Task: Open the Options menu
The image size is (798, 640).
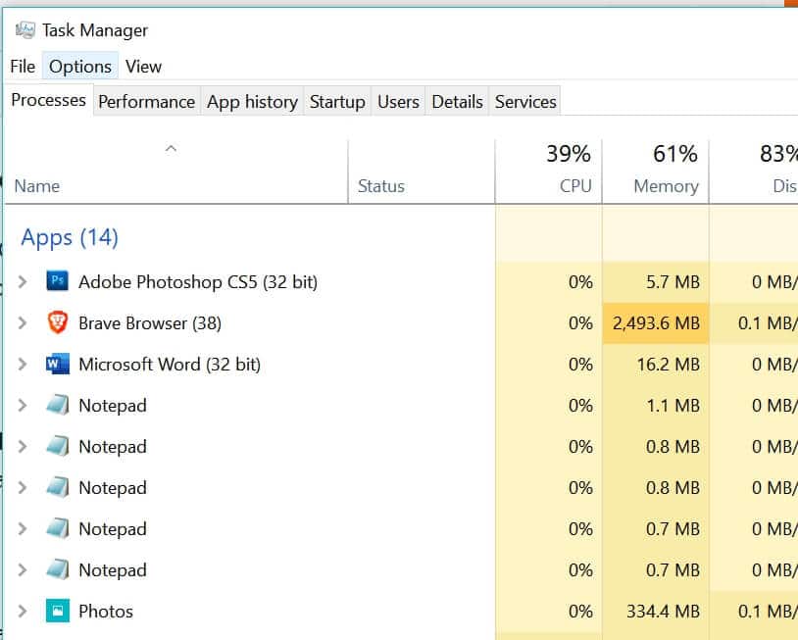Action: tap(80, 67)
